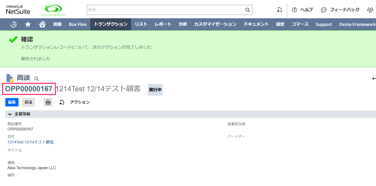Open the 1214Test 12/14テスト顧客 company link

point(31,142)
